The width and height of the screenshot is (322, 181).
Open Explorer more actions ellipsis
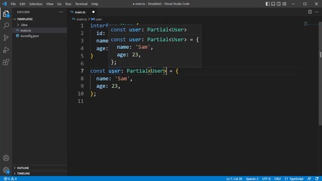pos(61,12)
